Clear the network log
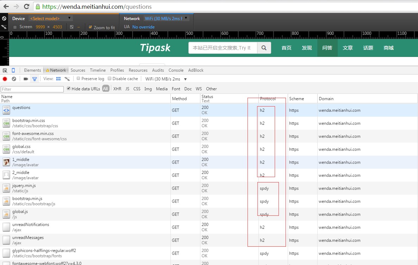 pos(14,79)
